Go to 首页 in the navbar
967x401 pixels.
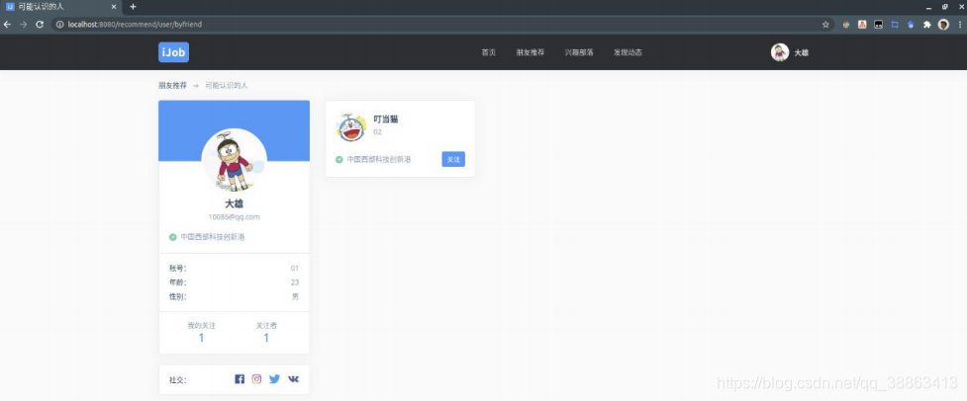pos(488,52)
